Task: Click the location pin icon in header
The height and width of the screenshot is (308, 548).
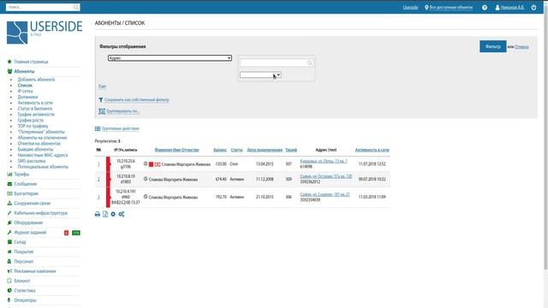Action: (x=426, y=8)
